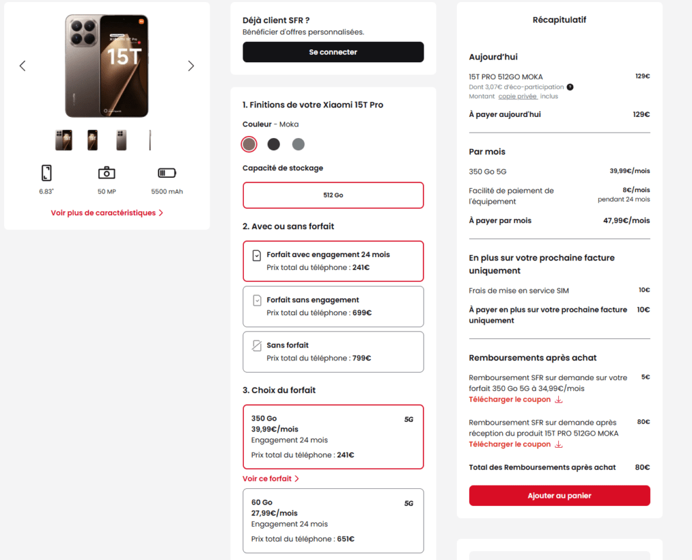Click the next image arrow in phone gallery
The width and height of the screenshot is (692, 560).
(191, 66)
